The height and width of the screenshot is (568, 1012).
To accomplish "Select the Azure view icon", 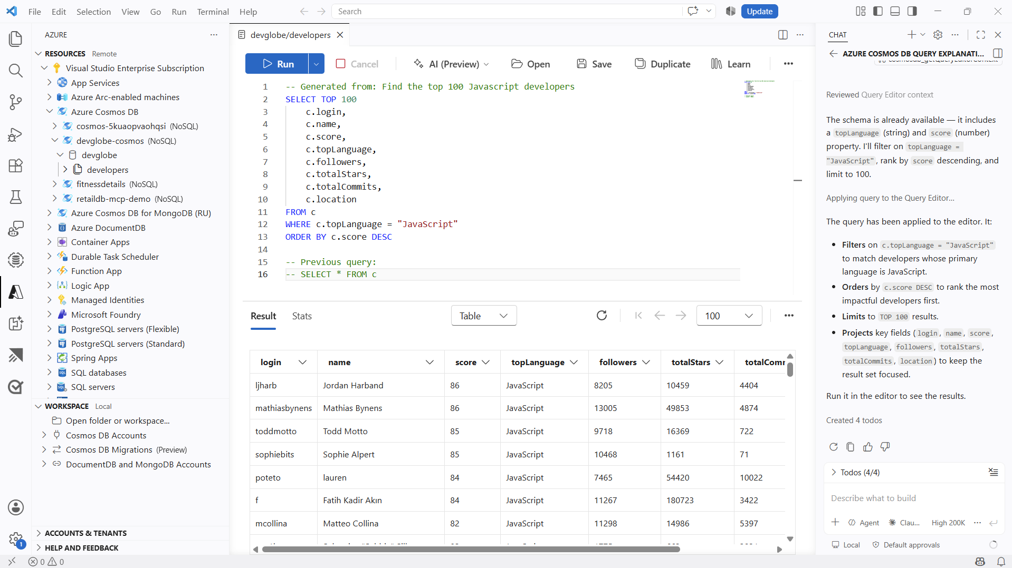I will tap(16, 292).
